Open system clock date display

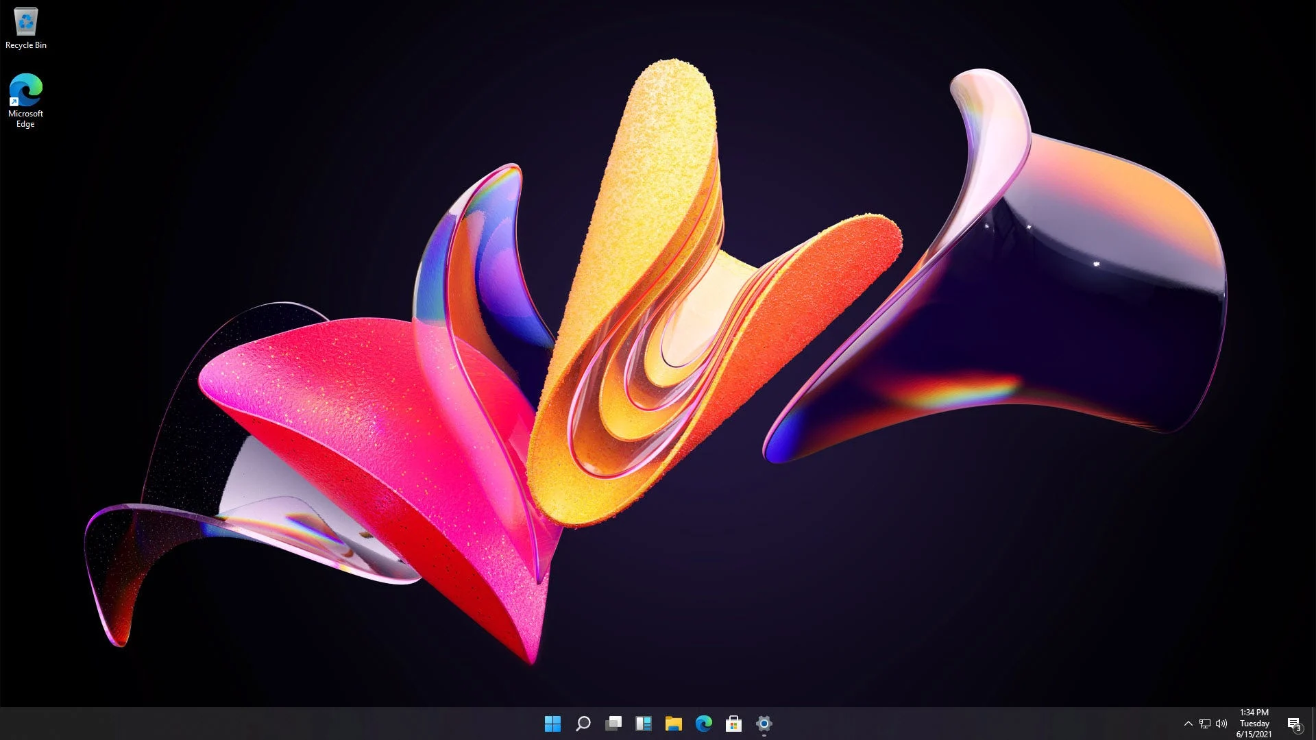tap(1256, 723)
